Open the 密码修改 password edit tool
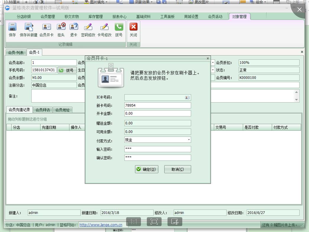 coord(88,30)
